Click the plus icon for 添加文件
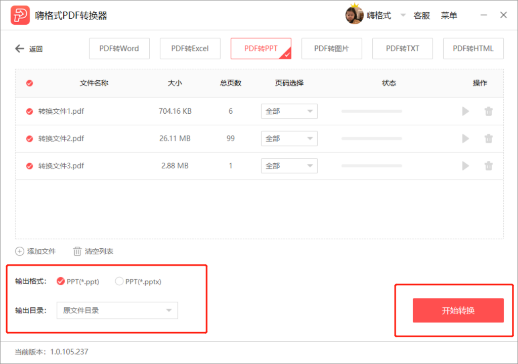Image resolution: width=518 pixels, height=364 pixels. (x=20, y=251)
